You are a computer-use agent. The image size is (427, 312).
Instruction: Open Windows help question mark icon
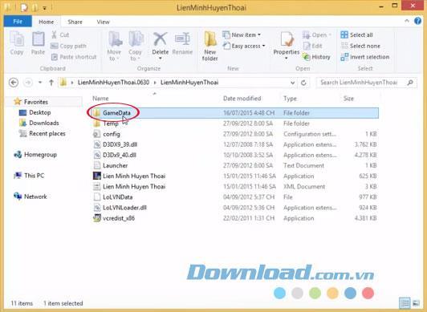tap(417, 21)
